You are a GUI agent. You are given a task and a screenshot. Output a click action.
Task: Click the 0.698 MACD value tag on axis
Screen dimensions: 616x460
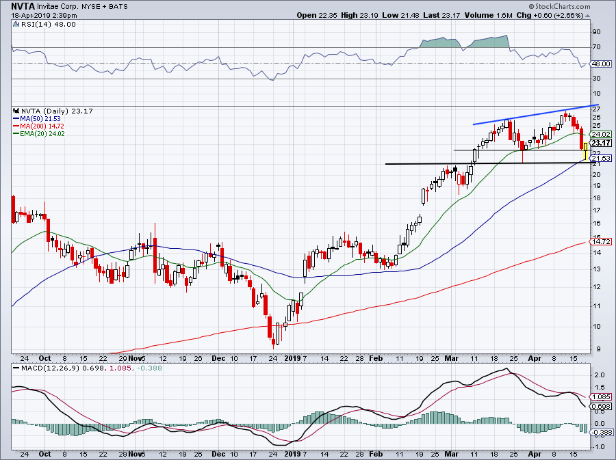pos(601,407)
